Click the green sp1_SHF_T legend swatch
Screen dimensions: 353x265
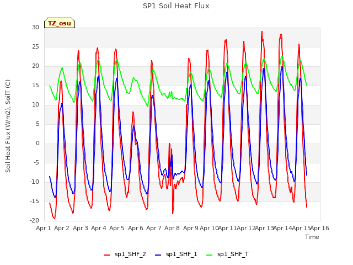pyautogui.click(x=210, y=255)
